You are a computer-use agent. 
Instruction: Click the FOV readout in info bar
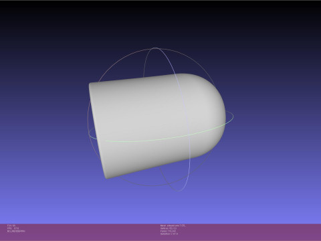point(11,226)
